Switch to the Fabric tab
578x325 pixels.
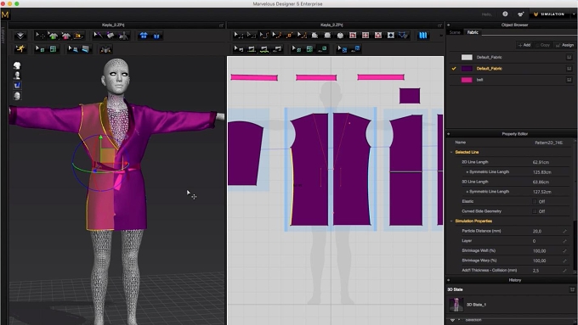tap(473, 32)
